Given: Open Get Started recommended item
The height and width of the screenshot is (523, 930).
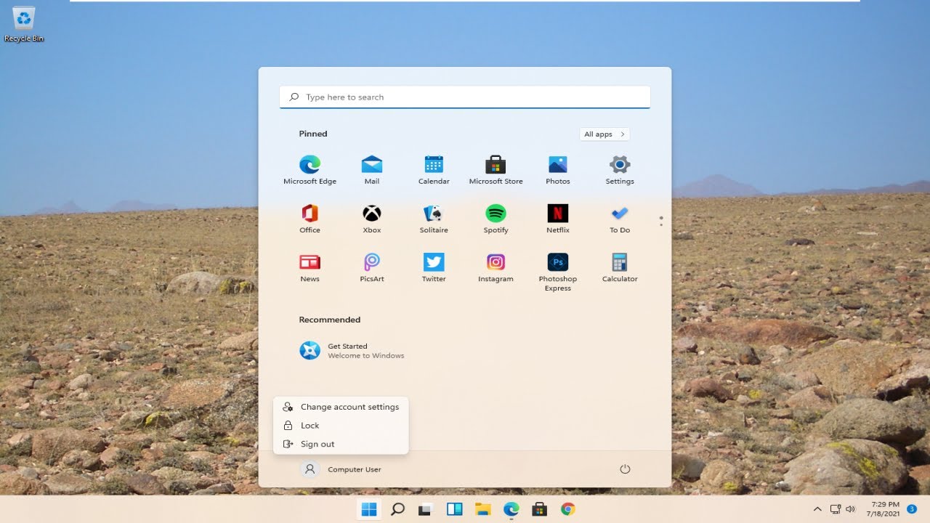Looking at the screenshot, I should (x=352, y=351).
